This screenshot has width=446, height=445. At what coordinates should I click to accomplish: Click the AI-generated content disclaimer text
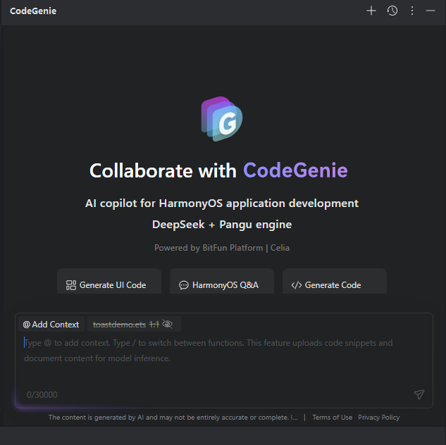[173, 417]
